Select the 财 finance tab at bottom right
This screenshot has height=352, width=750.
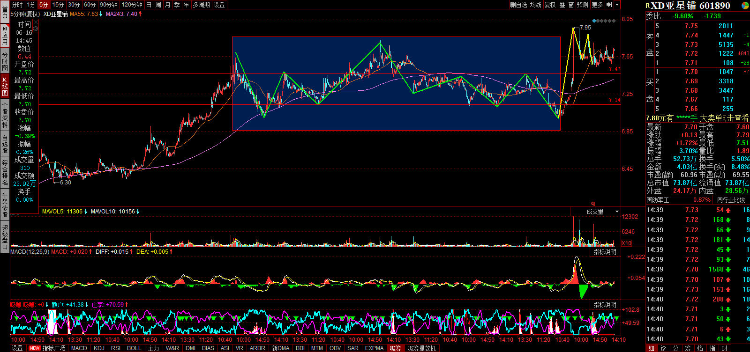click(x=724, y=348)
